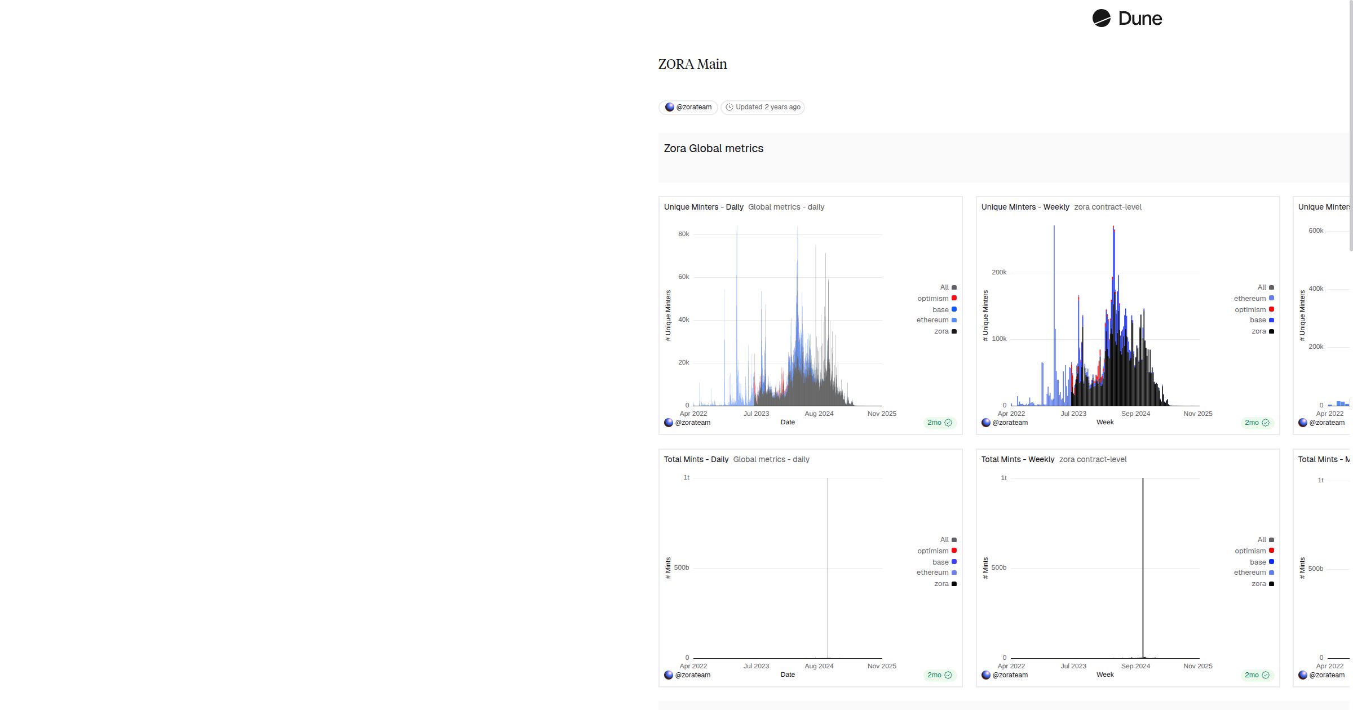The image size is (1353, 710).
Task: Click the @zorateam avatar in the header
Action: click(670, 107)
